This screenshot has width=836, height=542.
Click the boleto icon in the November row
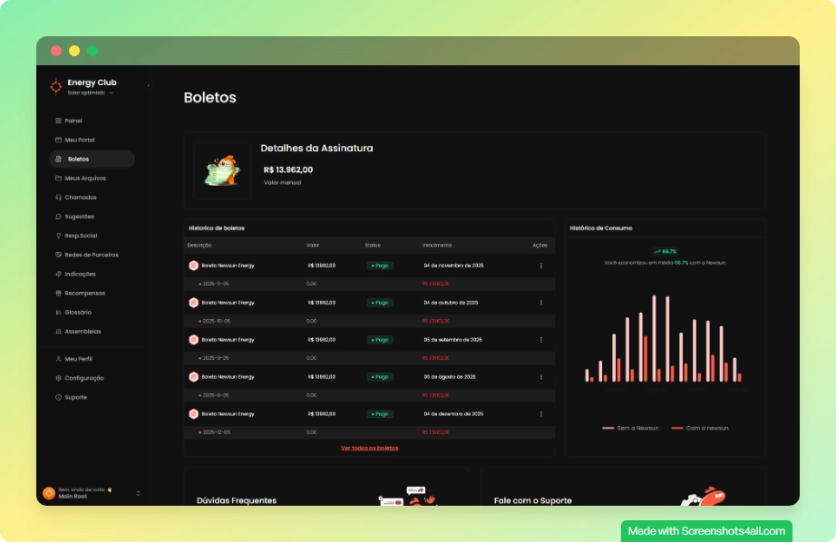193,266
